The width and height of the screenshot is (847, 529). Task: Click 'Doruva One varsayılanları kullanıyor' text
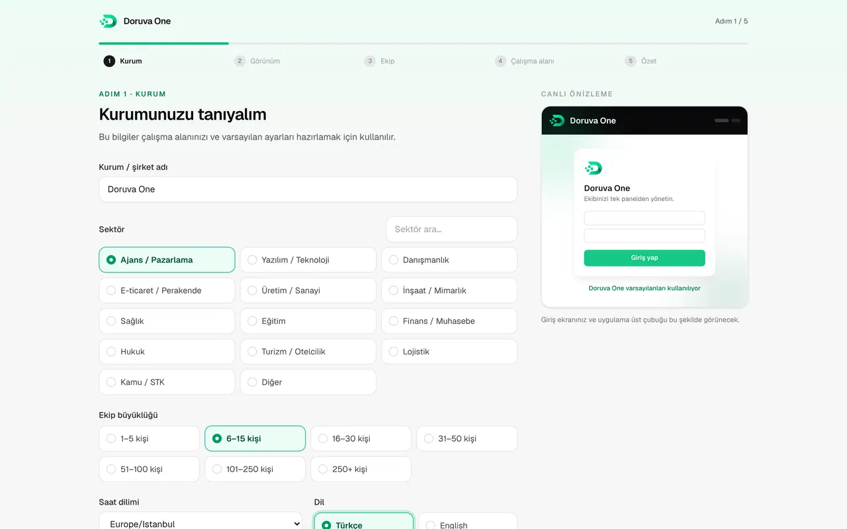point(645,288)
